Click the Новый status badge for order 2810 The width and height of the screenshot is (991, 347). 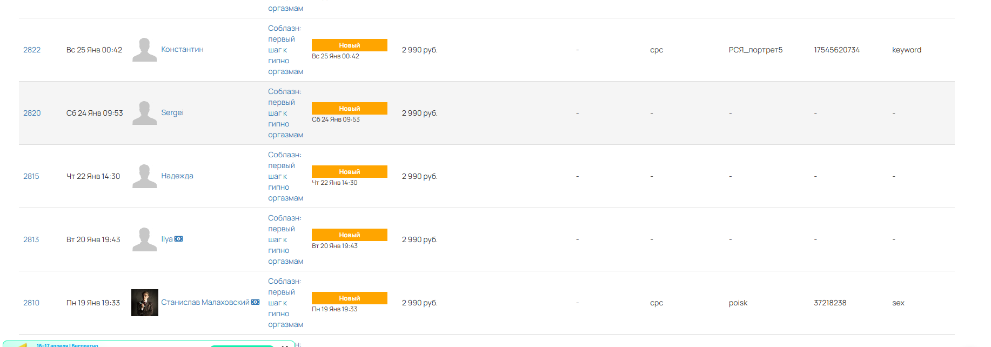tap(349, 298)
